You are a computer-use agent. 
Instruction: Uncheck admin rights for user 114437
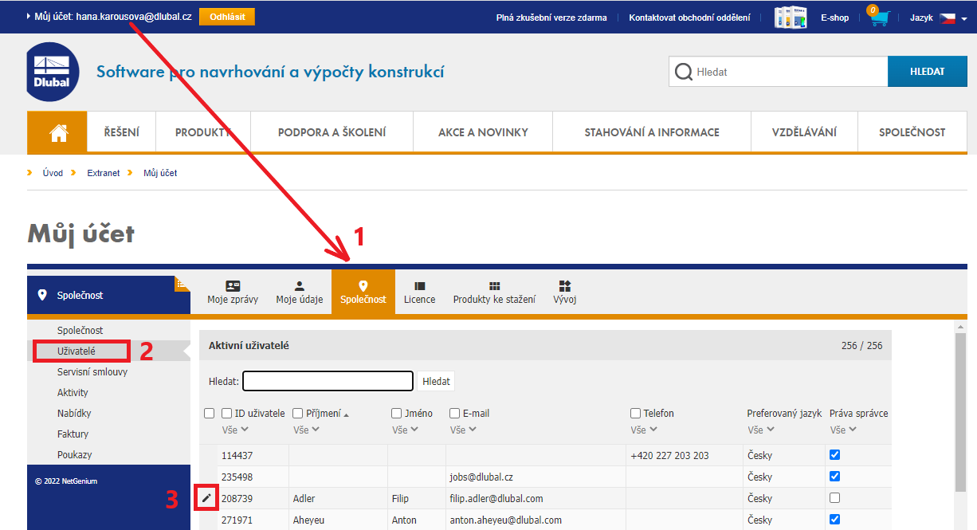point(834,454)
